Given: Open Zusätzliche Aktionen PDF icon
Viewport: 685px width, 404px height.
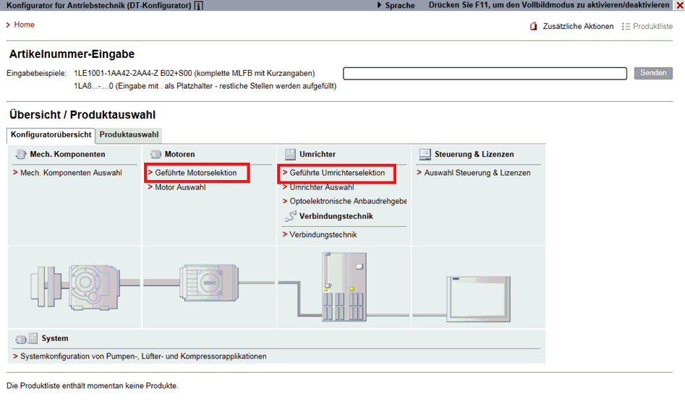Looking at the screenshot, I should pyautogui.click(x=535, y=27).
